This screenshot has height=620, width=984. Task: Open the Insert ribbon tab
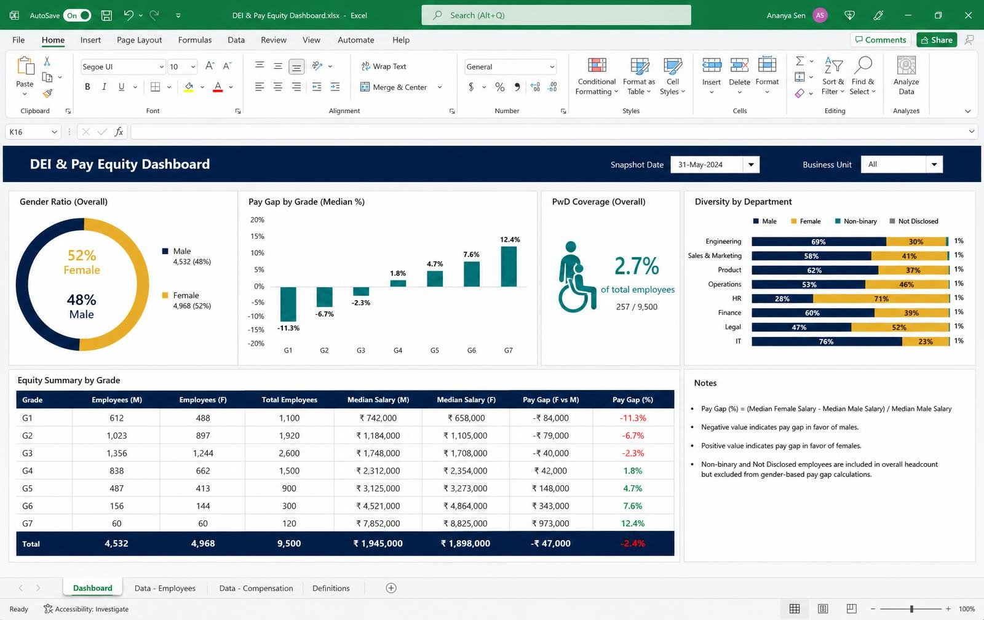(90, 40)
